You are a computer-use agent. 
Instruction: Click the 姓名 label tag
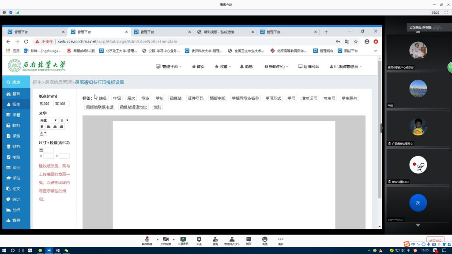103,98
